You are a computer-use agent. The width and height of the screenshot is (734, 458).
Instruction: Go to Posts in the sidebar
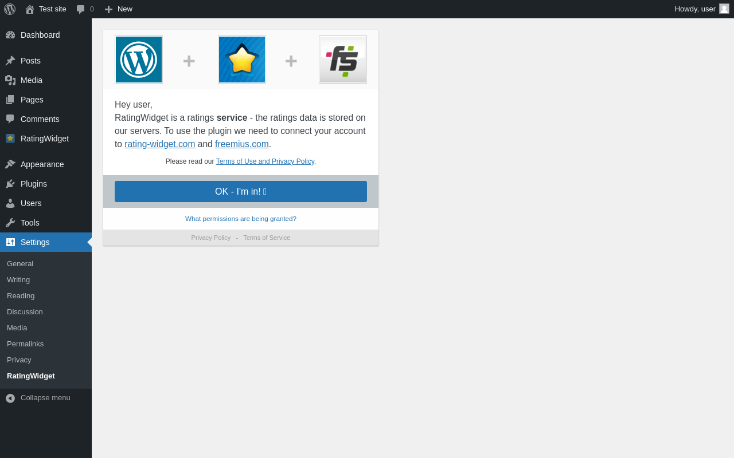[x=46, y=61]
